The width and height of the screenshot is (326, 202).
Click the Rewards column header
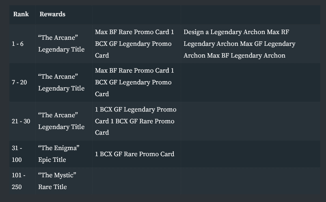coord(52,14)
